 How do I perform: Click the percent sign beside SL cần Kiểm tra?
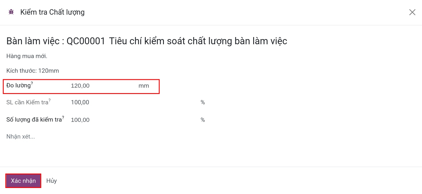coord(203,102)
